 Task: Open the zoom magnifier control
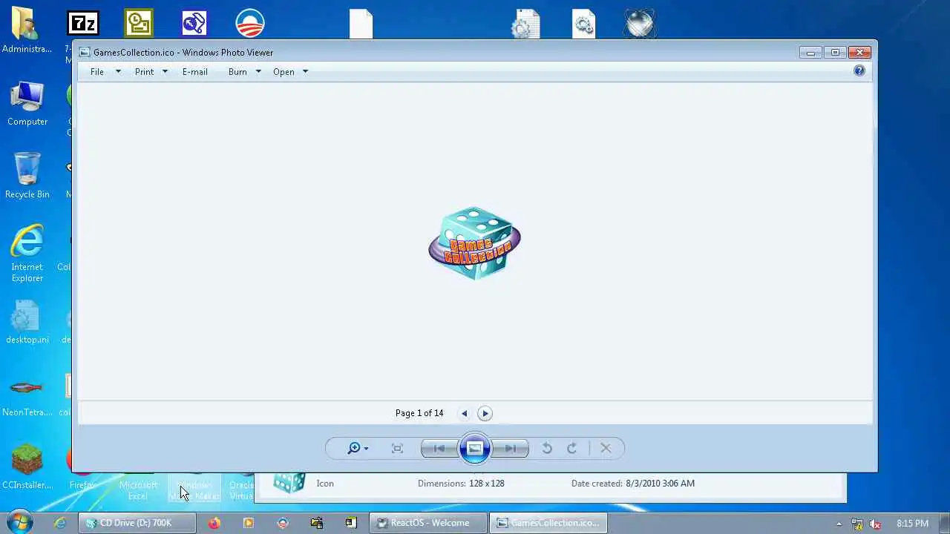tap(357, 448)
